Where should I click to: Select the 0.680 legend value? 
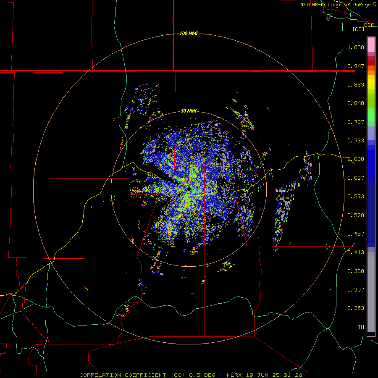click(x=356, y=159)
